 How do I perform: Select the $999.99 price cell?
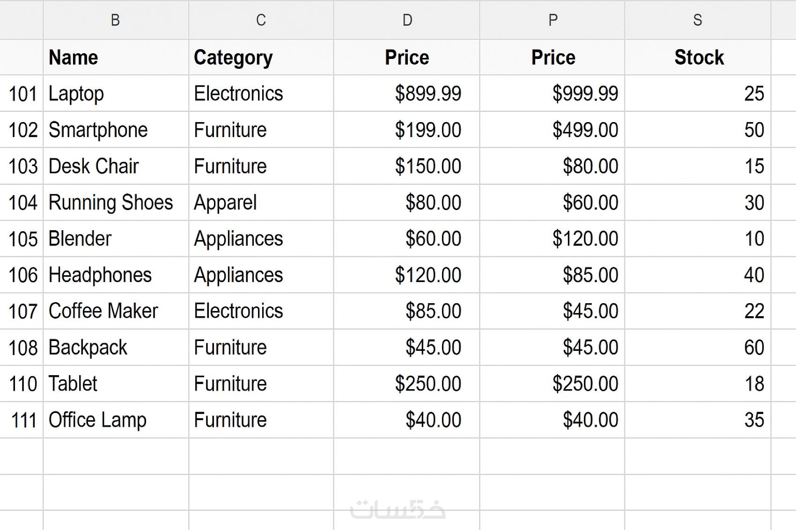[x=585, y=94]
